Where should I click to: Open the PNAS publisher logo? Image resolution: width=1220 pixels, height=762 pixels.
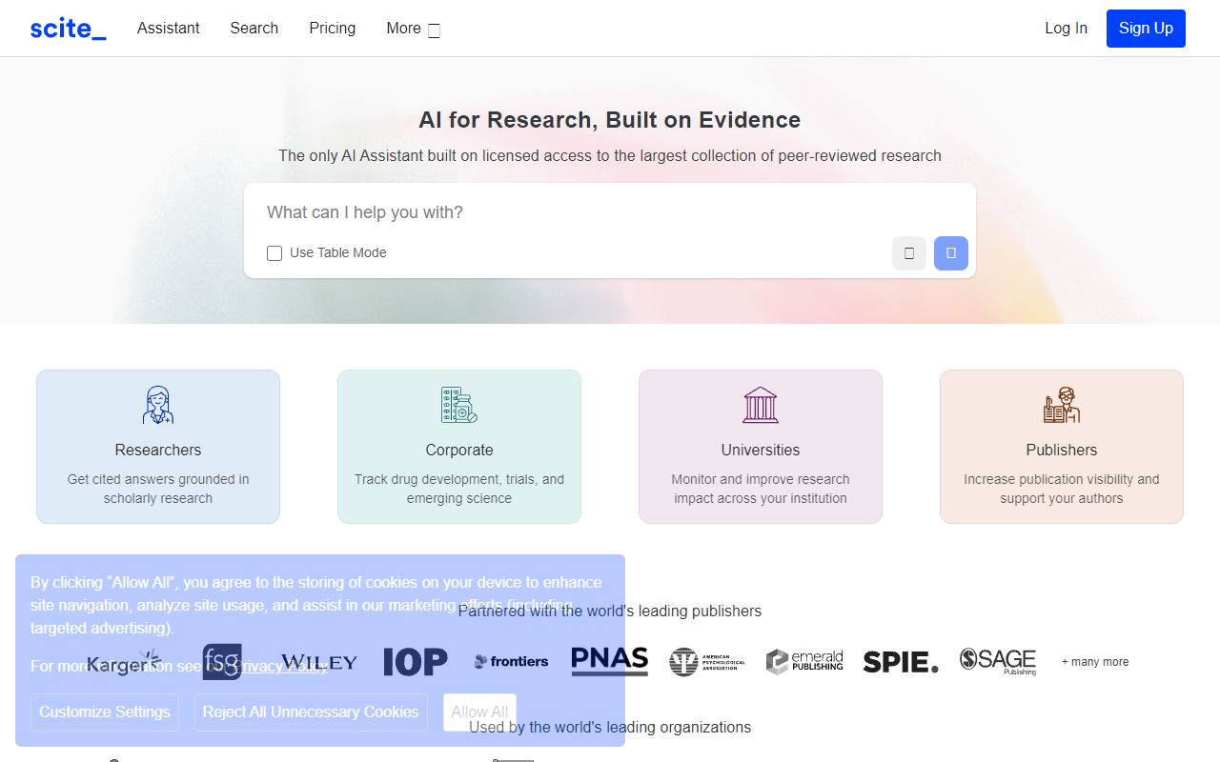[x=608, y=660]
